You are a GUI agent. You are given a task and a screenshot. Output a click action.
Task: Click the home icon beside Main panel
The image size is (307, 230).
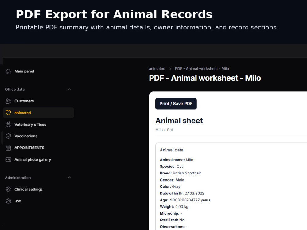8,71
